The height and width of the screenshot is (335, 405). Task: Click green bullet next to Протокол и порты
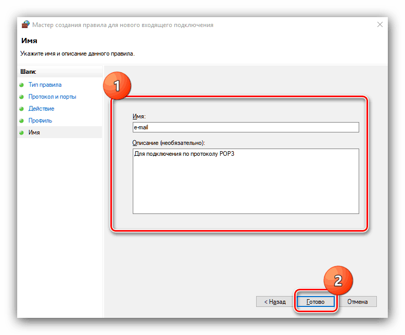pyautogui.click(x=21, y=97)
